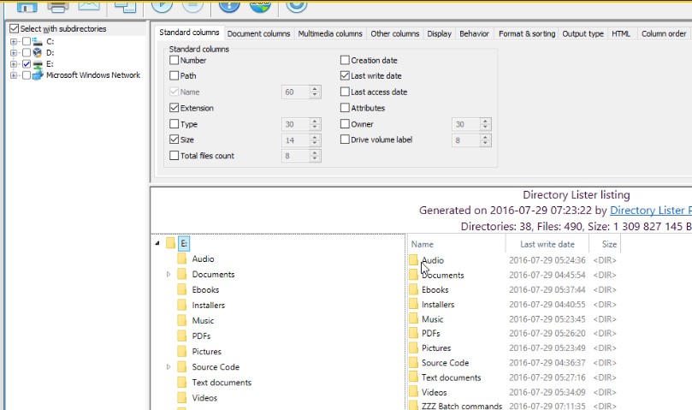Click the C: drive icon
The height and width of the screenshot is (410, 692).
[38, 42]
